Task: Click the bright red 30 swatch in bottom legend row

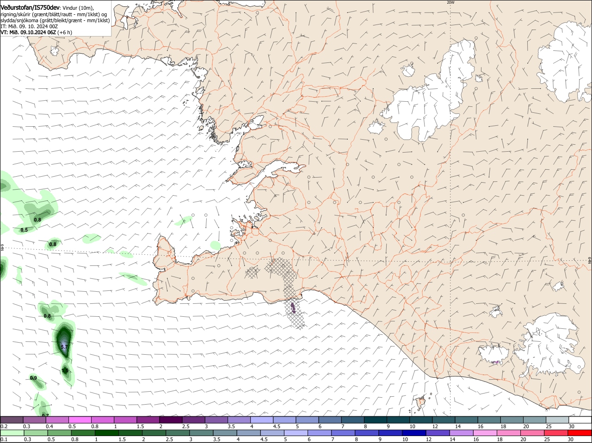Action: [x=580, y=433]
